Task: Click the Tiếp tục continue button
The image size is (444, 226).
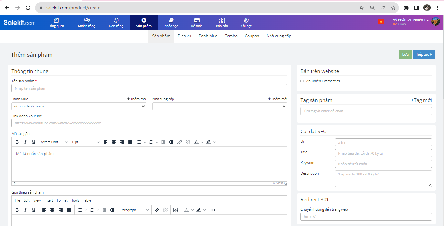Action: (423, 55)
